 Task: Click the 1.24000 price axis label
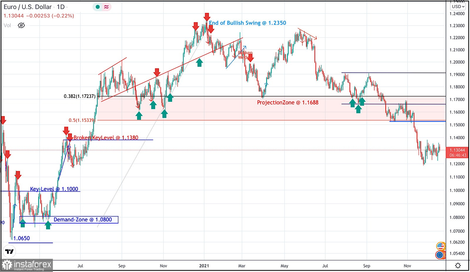pos(457,14)
